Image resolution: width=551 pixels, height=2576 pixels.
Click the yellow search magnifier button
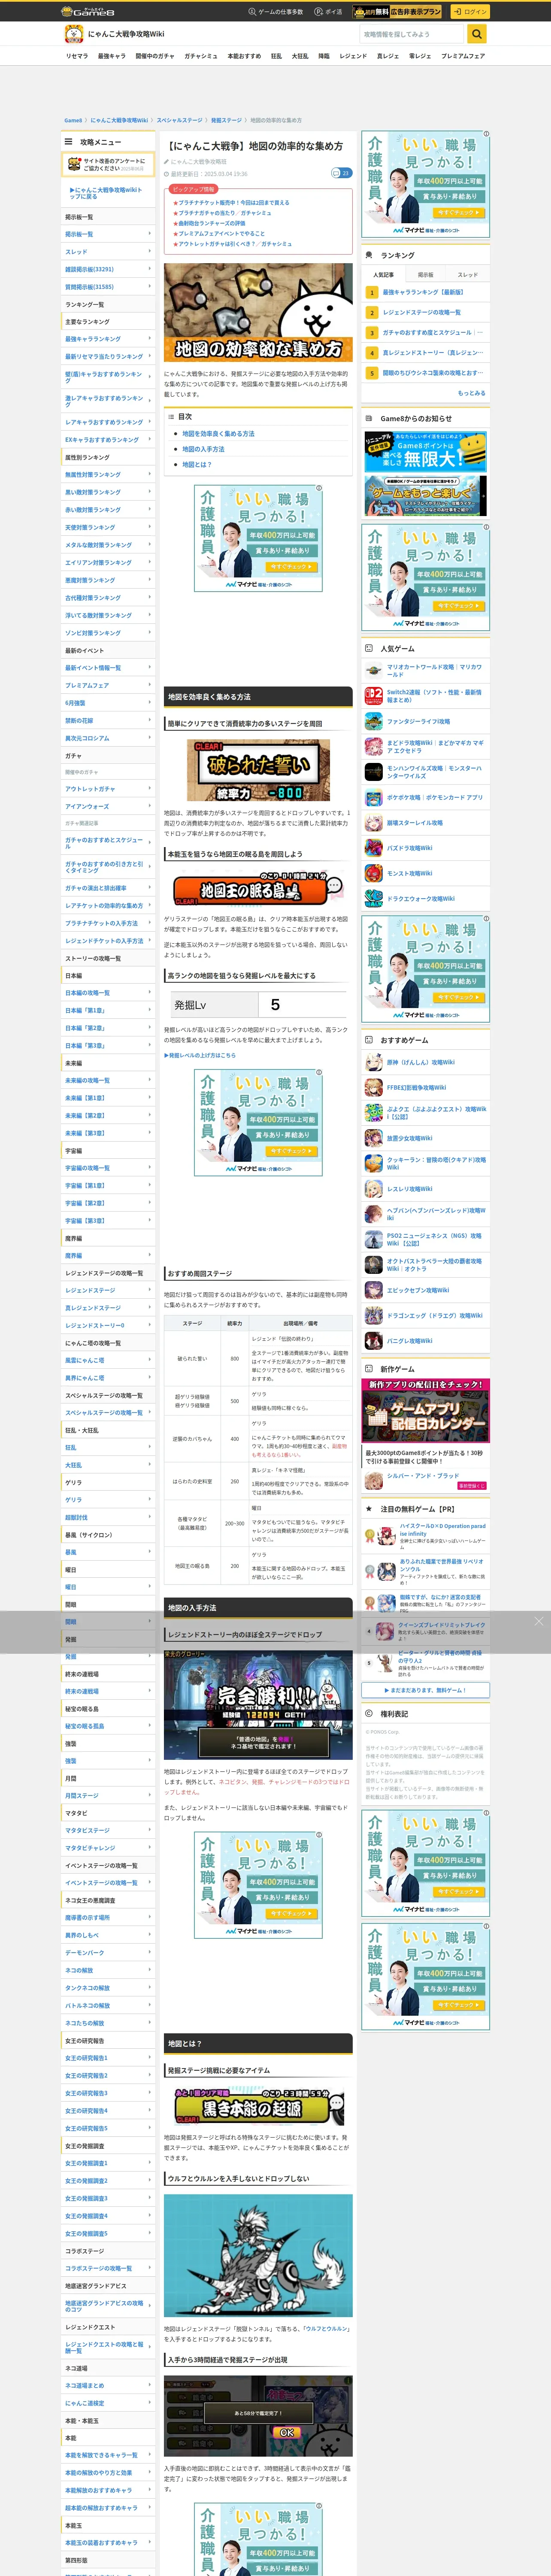pyautogui.click(x=477, y=34)
